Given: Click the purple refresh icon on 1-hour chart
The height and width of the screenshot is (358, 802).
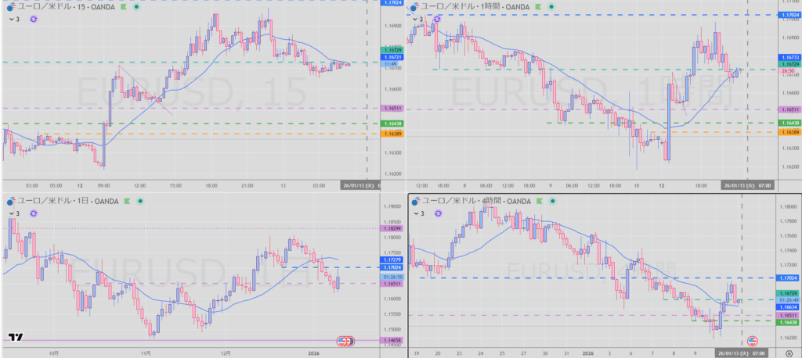Looking at the screenshot, I should point(438,19).
